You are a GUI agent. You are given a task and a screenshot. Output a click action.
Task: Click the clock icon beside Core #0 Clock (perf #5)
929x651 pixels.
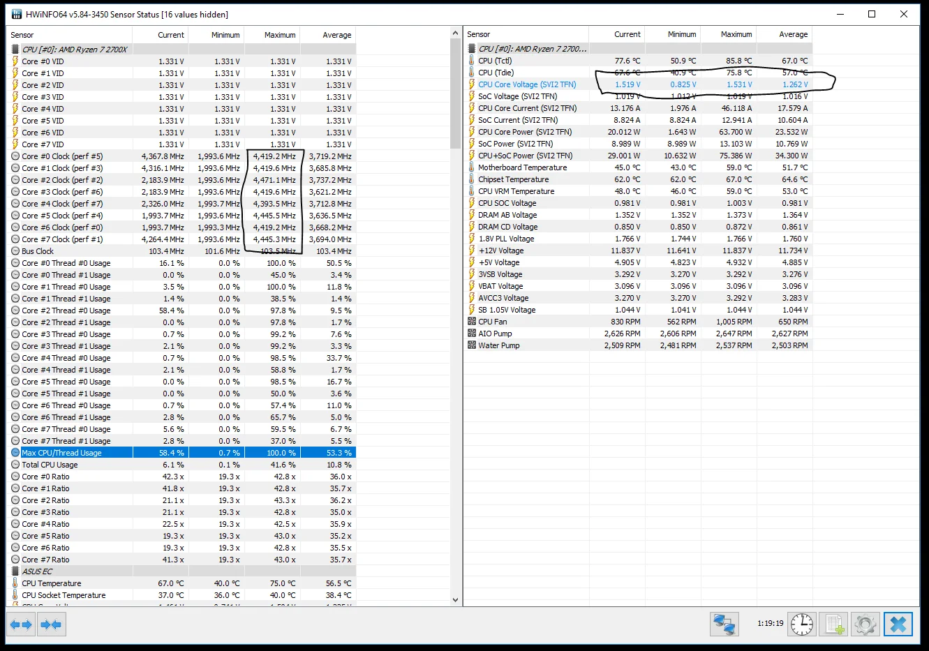click(15, 156)
